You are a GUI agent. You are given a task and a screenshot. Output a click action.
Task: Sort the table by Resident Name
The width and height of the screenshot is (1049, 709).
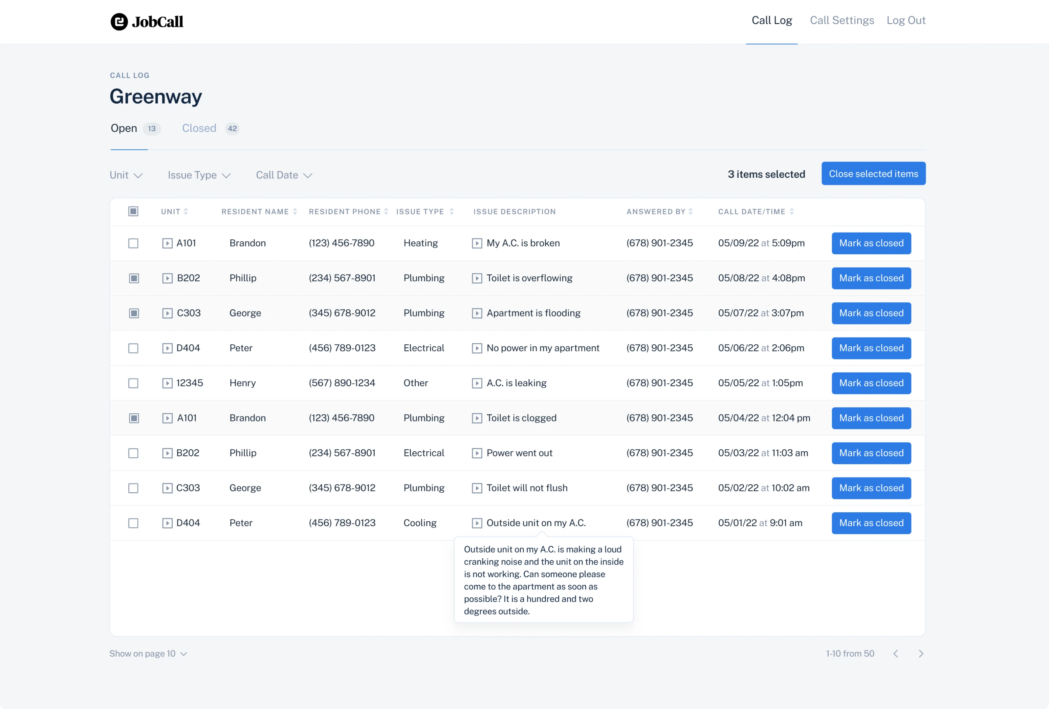point(296,211)
